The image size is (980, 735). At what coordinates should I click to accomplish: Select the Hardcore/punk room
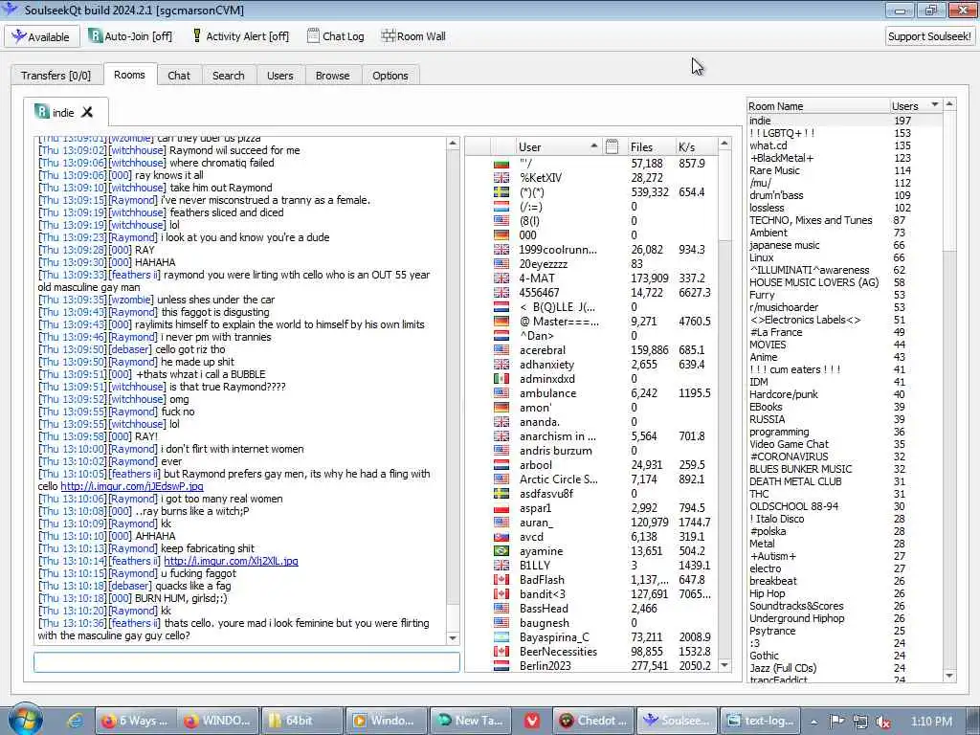783,394
